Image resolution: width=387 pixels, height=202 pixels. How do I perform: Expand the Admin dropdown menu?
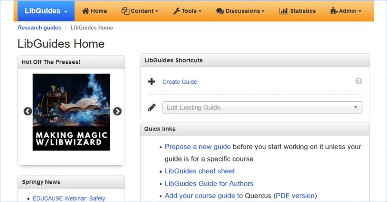tap(346, 11)
